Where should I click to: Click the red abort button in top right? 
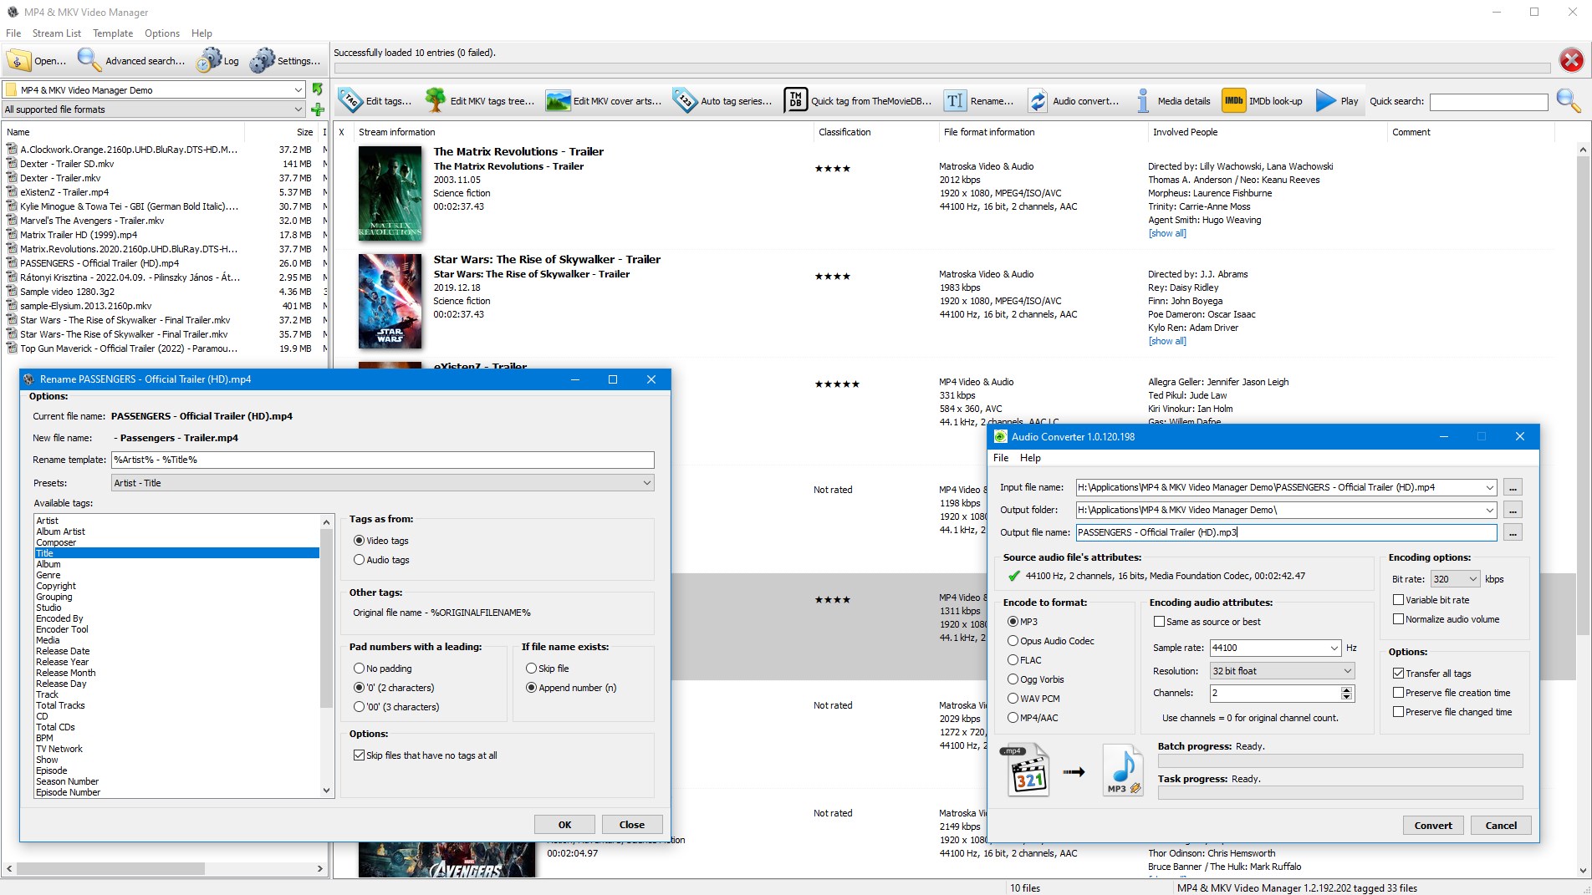pos(1571,59)
